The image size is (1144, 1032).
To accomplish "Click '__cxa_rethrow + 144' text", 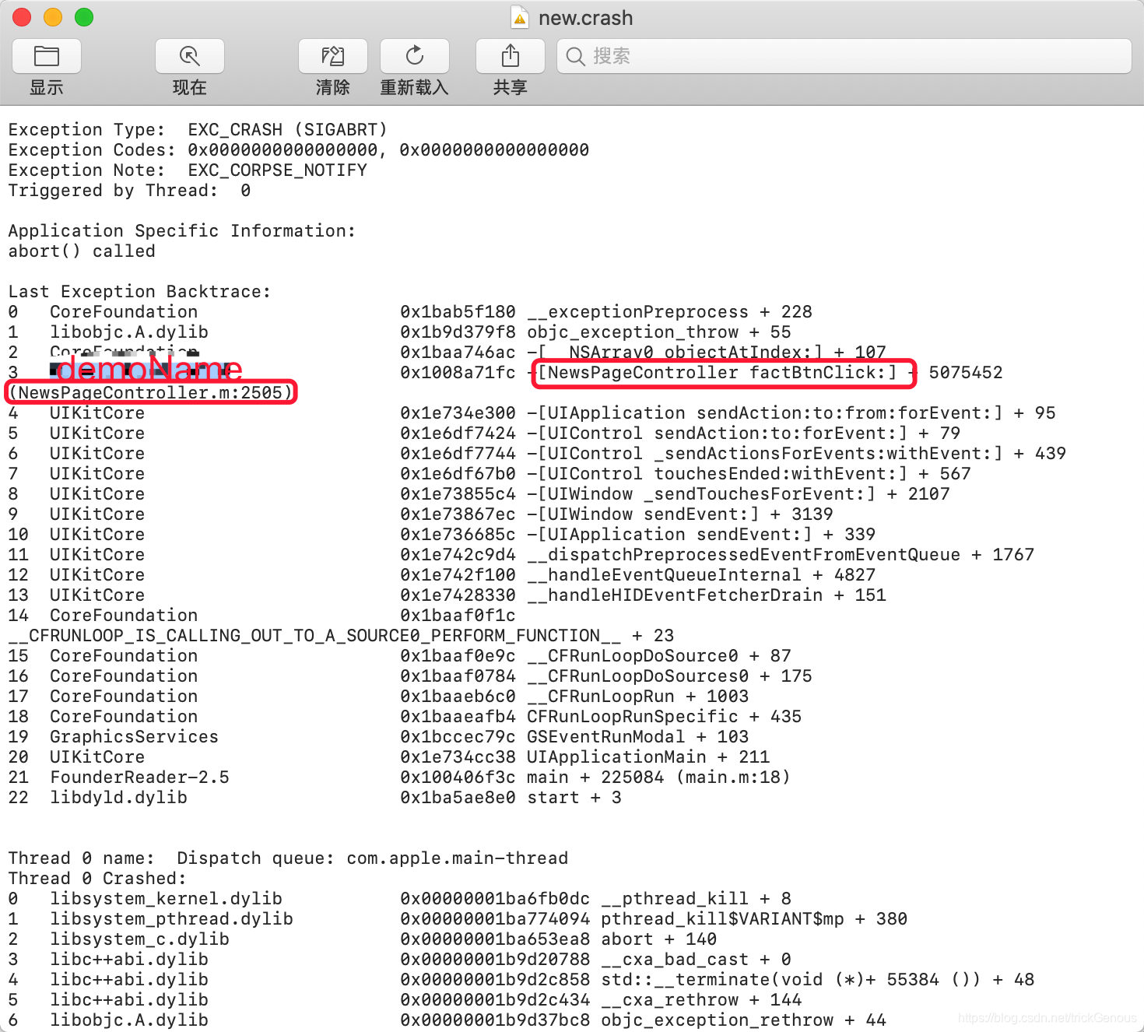I will [x=701, y=999].
